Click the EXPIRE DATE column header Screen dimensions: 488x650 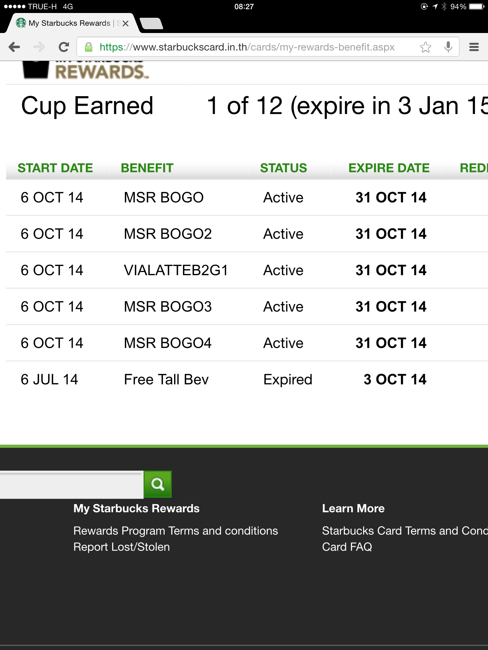pos(389,168)
